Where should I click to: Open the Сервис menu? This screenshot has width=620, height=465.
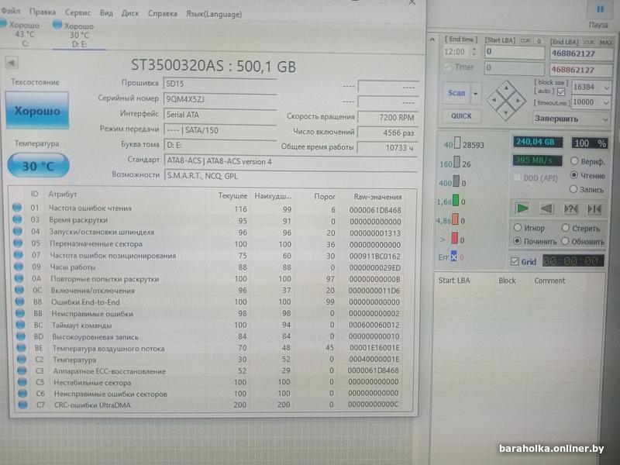pos(77,12)
